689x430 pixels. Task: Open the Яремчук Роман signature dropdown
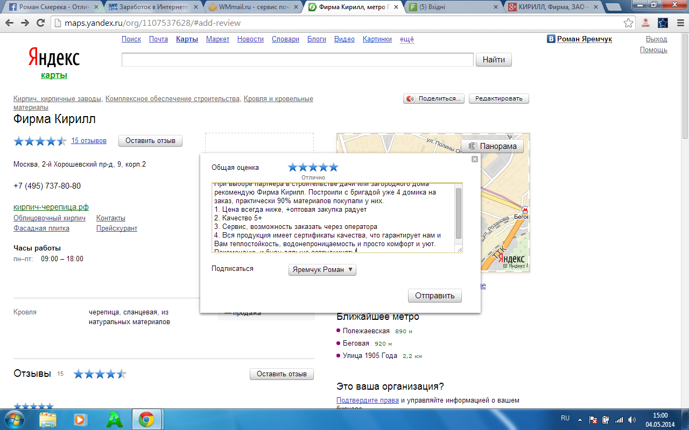point(322,269)
